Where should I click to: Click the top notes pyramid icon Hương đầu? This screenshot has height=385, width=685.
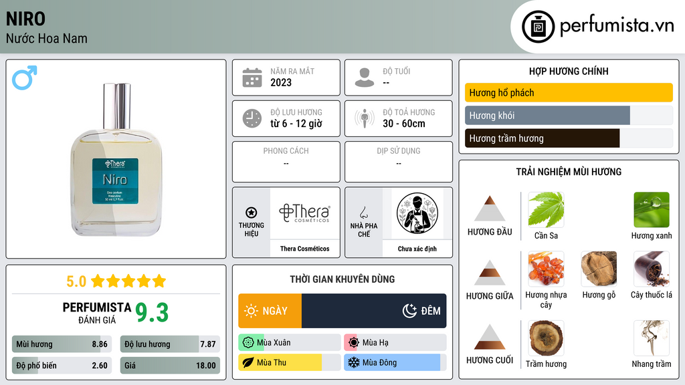pos(490,209)
